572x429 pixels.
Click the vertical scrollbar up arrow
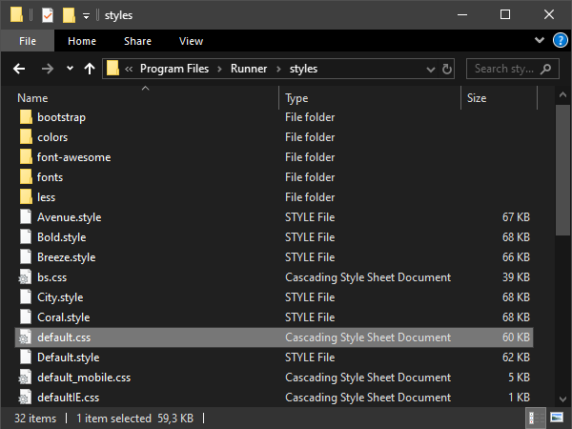562,94
